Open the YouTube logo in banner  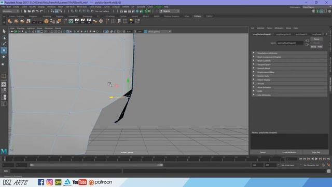(x=79, y=182)
